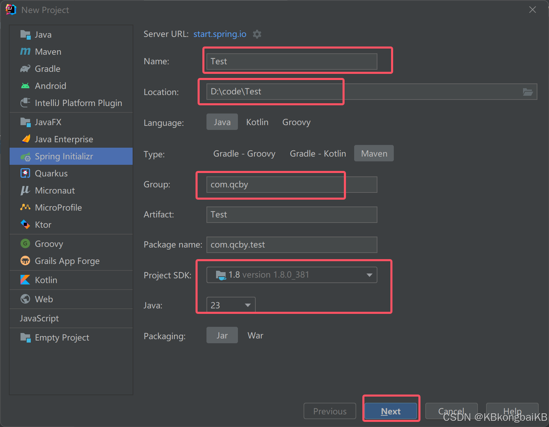
Task: Select Quarkus project type
Action: (x=71, y=173)
